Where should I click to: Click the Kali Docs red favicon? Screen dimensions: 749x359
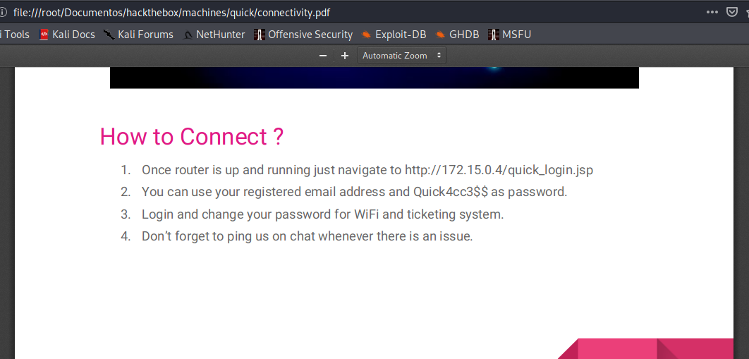[44, 35]
